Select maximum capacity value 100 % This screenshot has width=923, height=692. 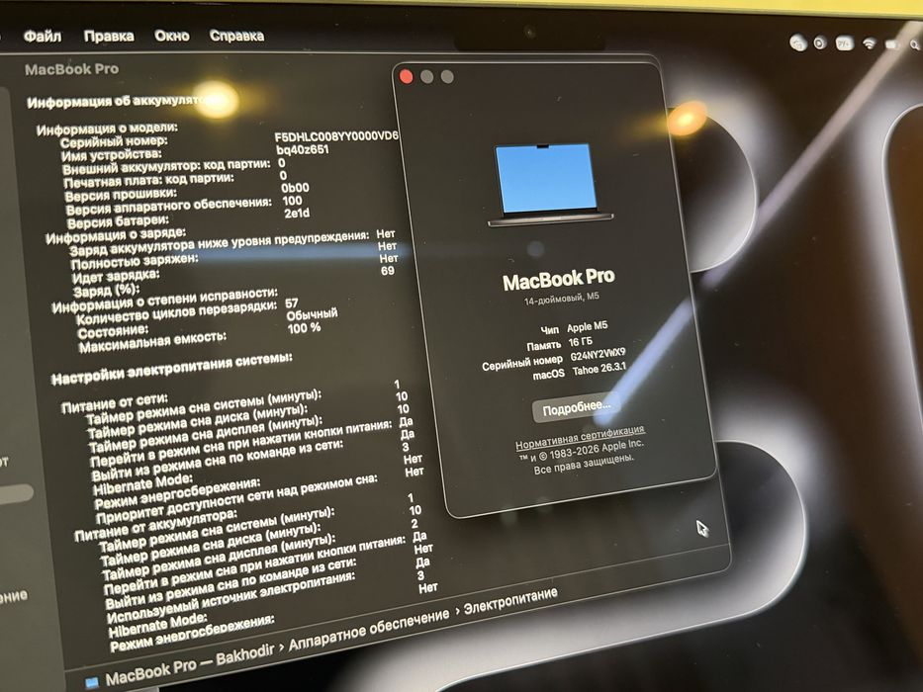point(305,328)
